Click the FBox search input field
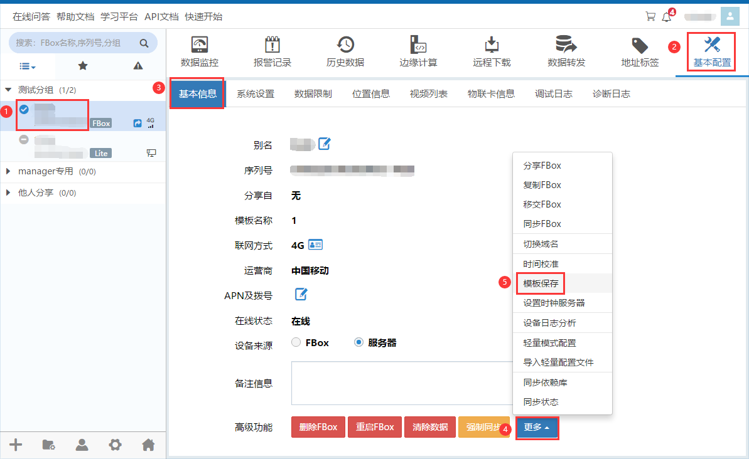Image resolution: width=749 pixels, height=459 pixels. (x=75, y=43)
